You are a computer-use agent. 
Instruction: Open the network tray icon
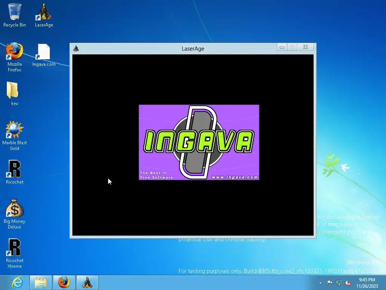click(x=339, y=283)
